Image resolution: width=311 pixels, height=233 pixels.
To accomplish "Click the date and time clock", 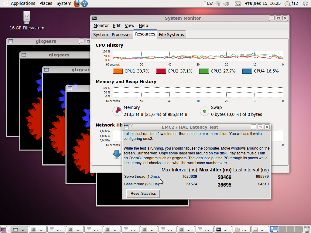I will pyautogui.click(x=262, y=4).
